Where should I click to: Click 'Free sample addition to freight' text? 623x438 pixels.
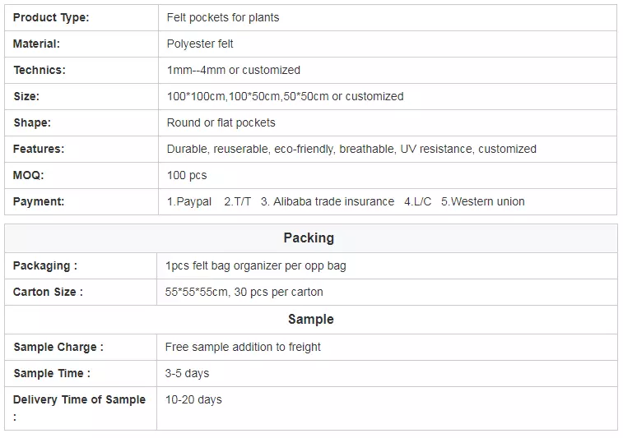[x=243, y=347]
